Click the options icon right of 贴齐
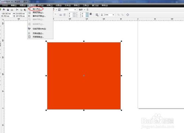 (88, 10)
